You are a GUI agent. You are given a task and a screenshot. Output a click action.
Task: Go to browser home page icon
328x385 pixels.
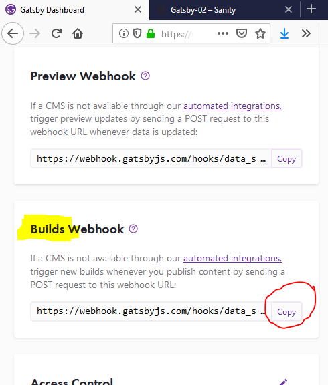pos(78,33)
